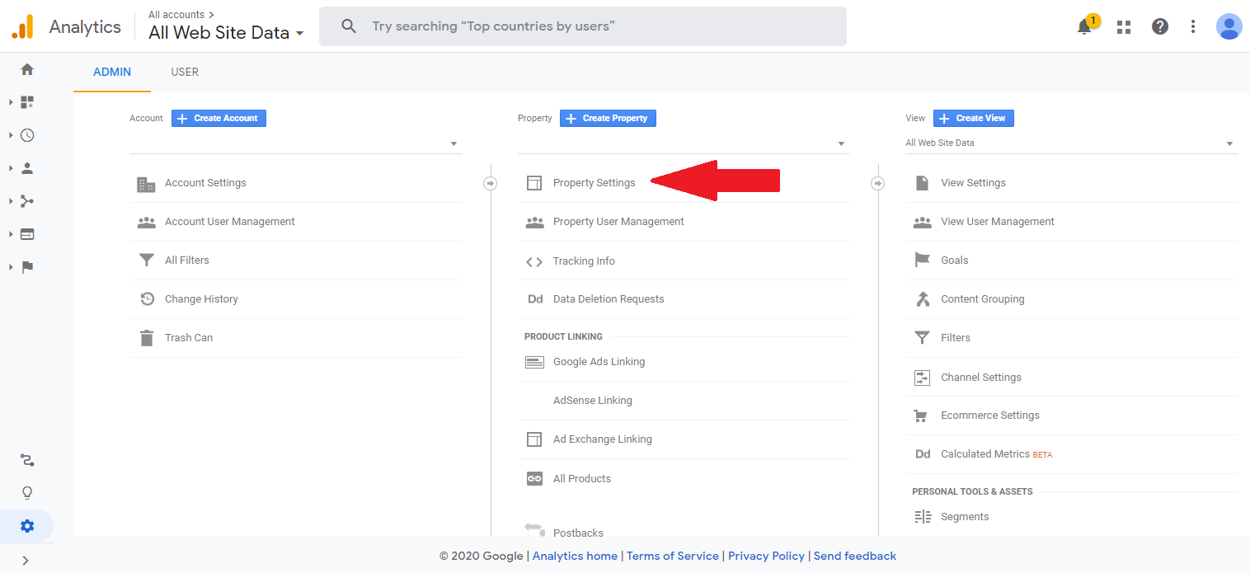Click the Send feedback link
Viewport: 1250px width, 573px height.
855,557
